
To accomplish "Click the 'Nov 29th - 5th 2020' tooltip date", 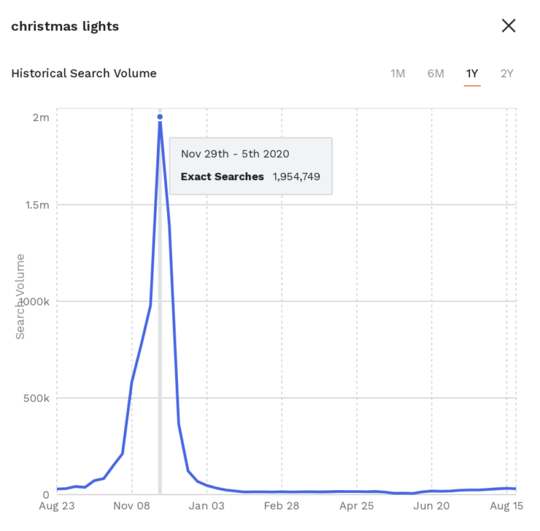I will pos(235,154).
